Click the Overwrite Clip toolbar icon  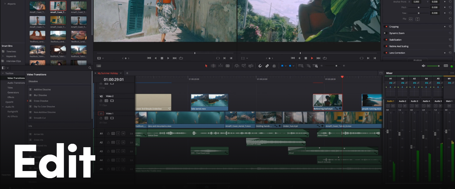click(x=244, y=66)
